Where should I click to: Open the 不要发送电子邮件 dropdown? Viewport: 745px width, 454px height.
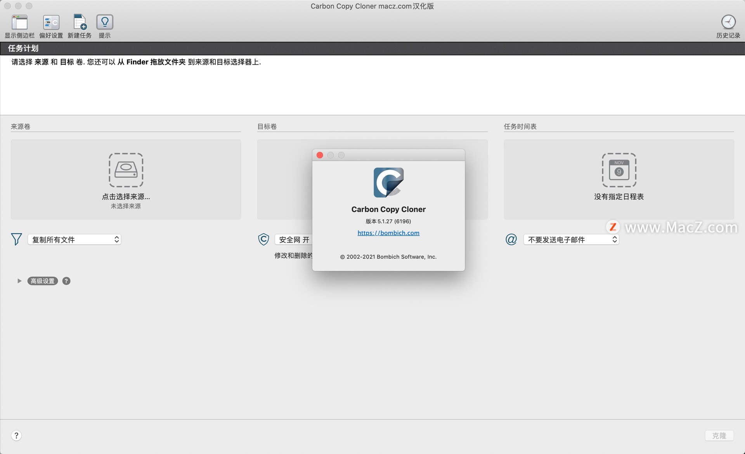click(571, 239)
